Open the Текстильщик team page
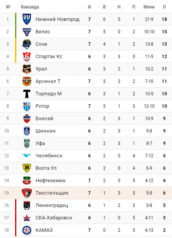The width and height of the screenshot is (172, 238). (x=52, y=193)
